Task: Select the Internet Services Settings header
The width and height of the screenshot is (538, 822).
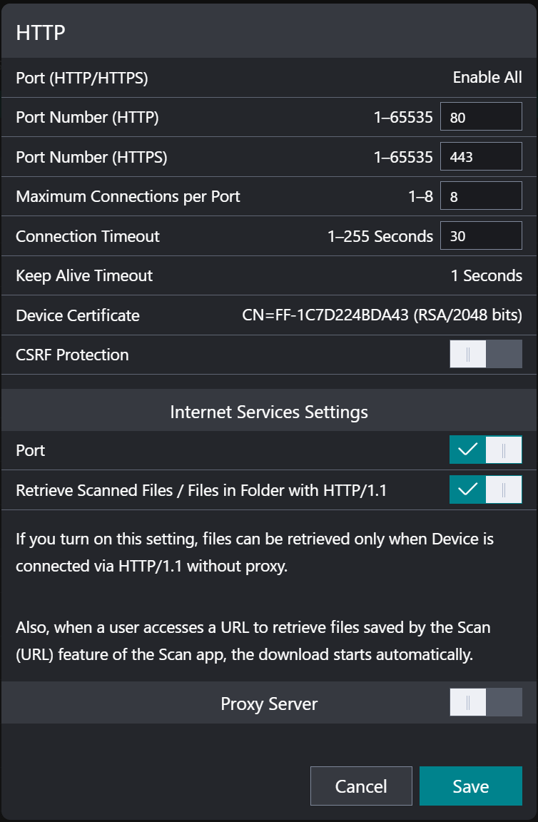Action: (x=269, y=412)
